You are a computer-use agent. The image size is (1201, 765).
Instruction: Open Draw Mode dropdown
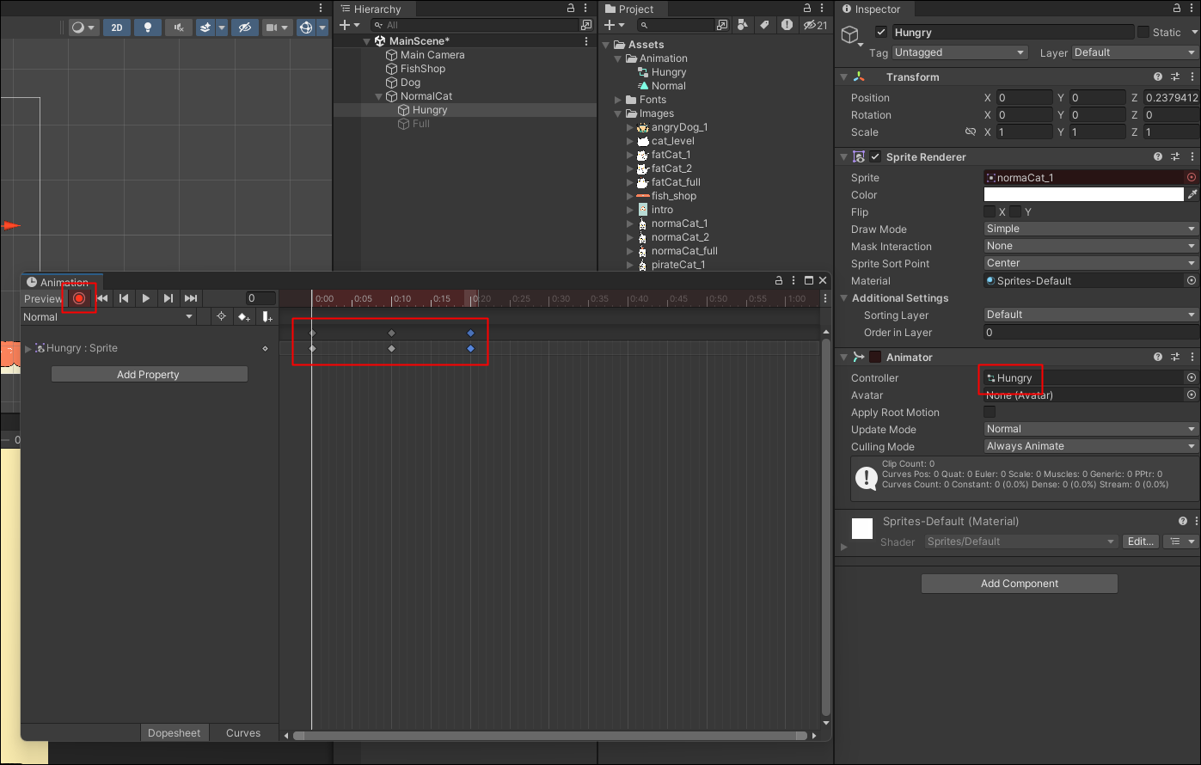click(1091, 229)
